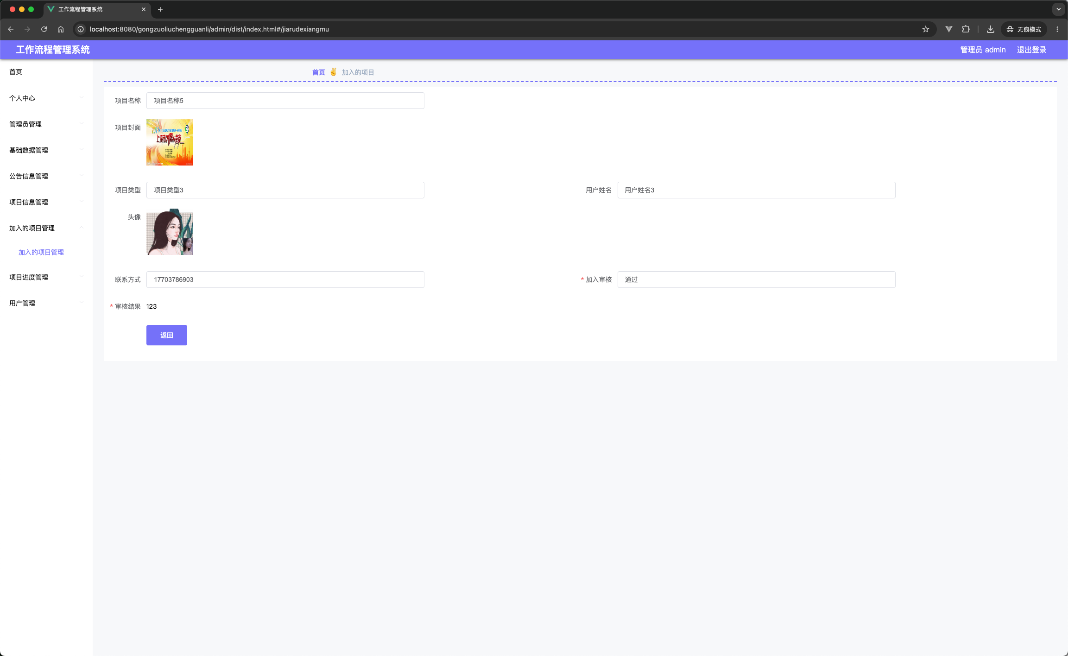Open the browser three-dot menu
This screenshot has height=656, width=1068.
click(1057, 29)
